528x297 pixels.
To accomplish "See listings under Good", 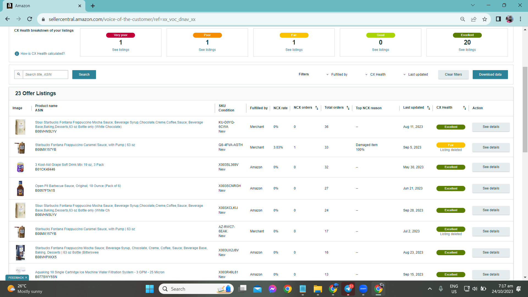I will point(381,50).
